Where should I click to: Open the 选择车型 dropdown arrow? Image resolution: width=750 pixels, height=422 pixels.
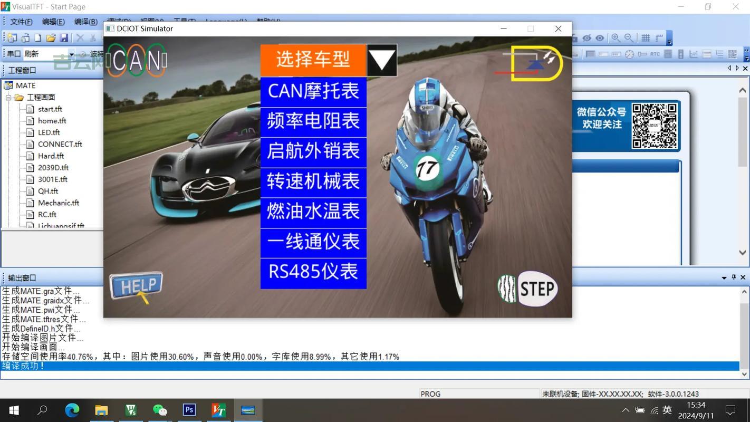click(x=381, y=60)
